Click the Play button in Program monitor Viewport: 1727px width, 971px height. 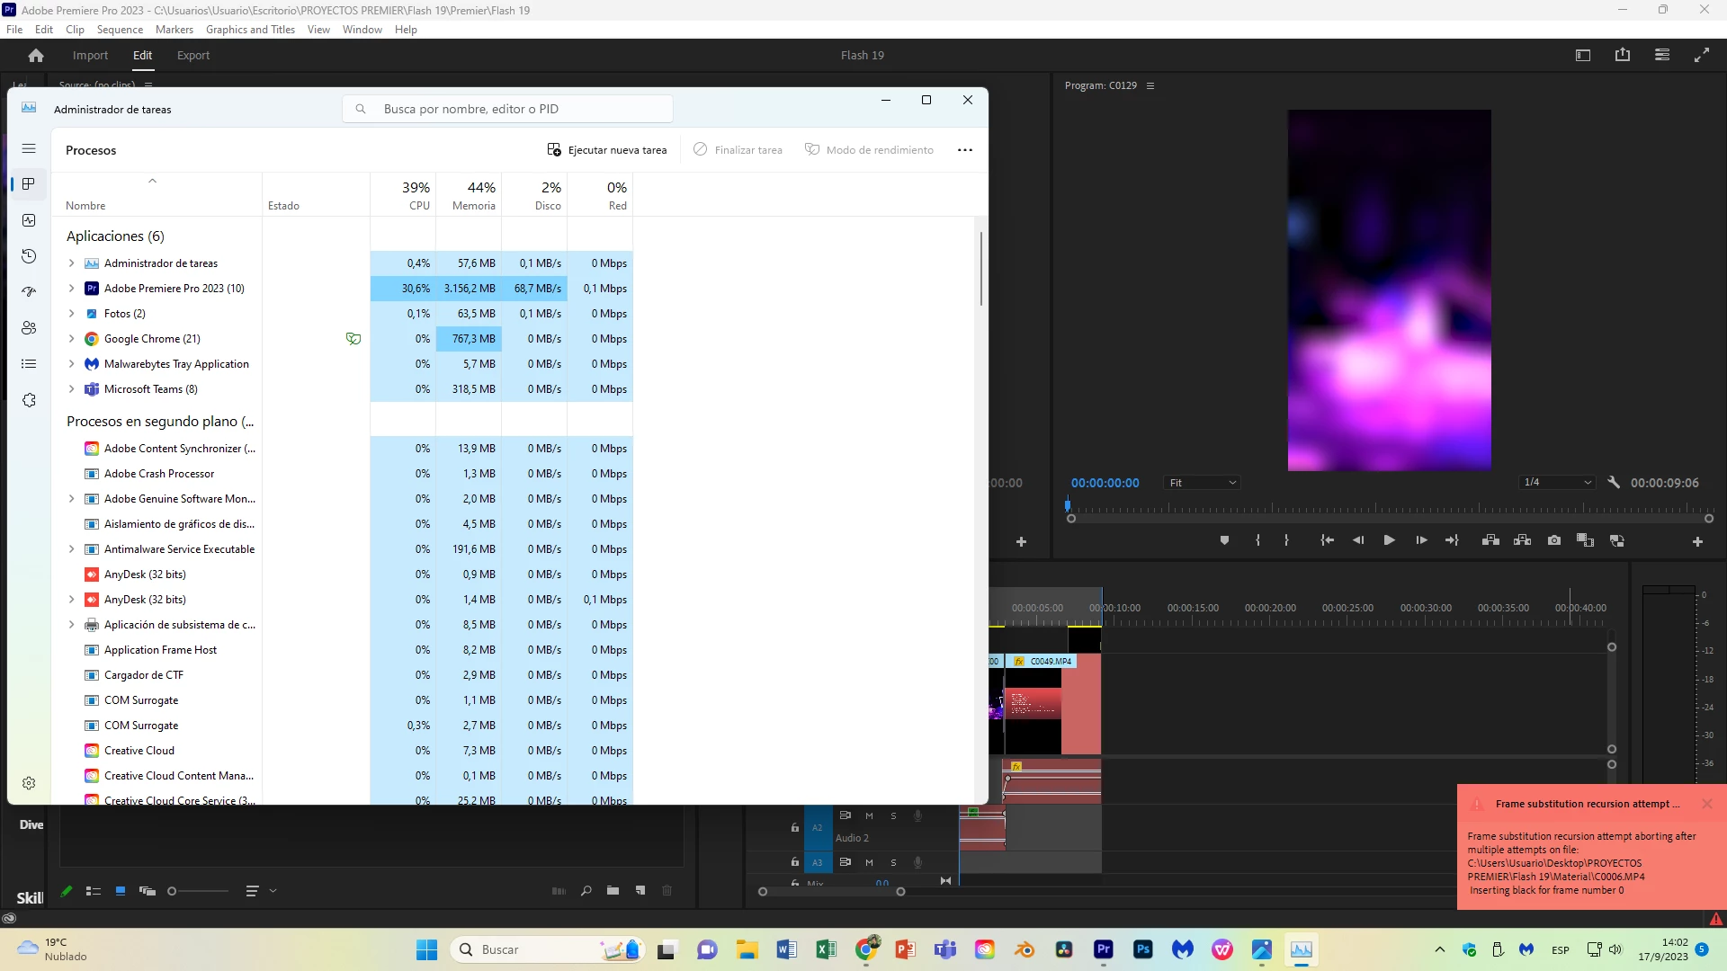(x=1389, y=540)
